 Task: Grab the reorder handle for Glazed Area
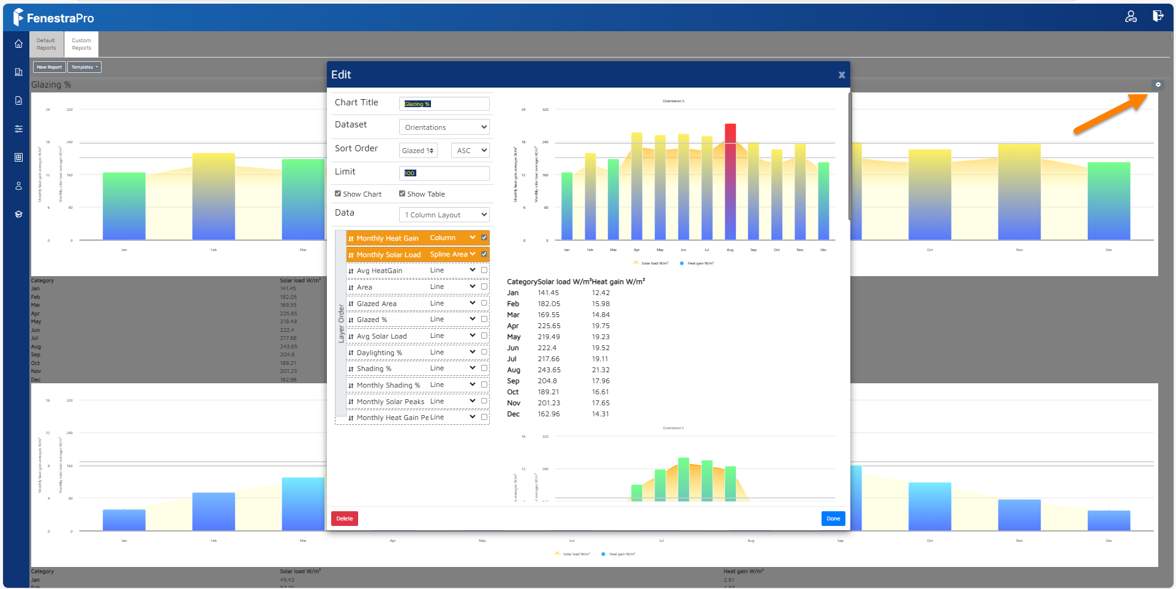click(351, 304)
